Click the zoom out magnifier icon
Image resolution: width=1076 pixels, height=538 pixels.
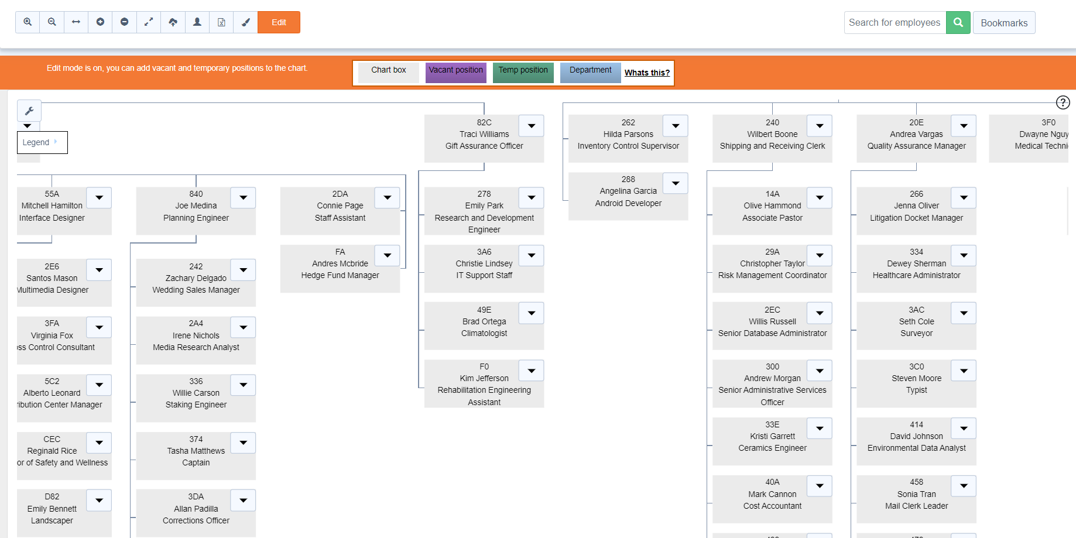52,22
